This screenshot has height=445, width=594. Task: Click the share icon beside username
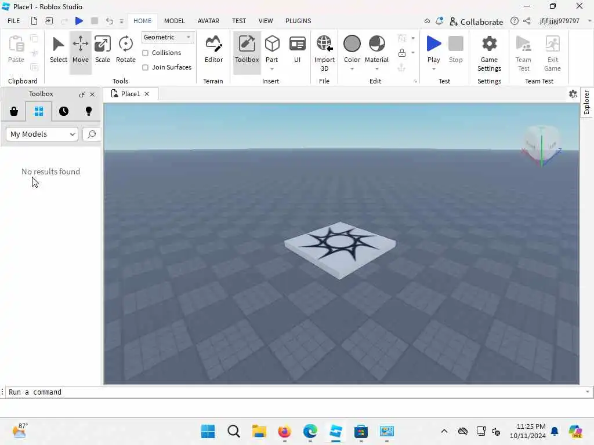(527, 21)
